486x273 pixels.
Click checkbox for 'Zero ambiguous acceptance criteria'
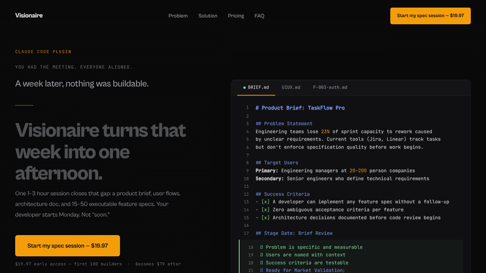(266, 210)
